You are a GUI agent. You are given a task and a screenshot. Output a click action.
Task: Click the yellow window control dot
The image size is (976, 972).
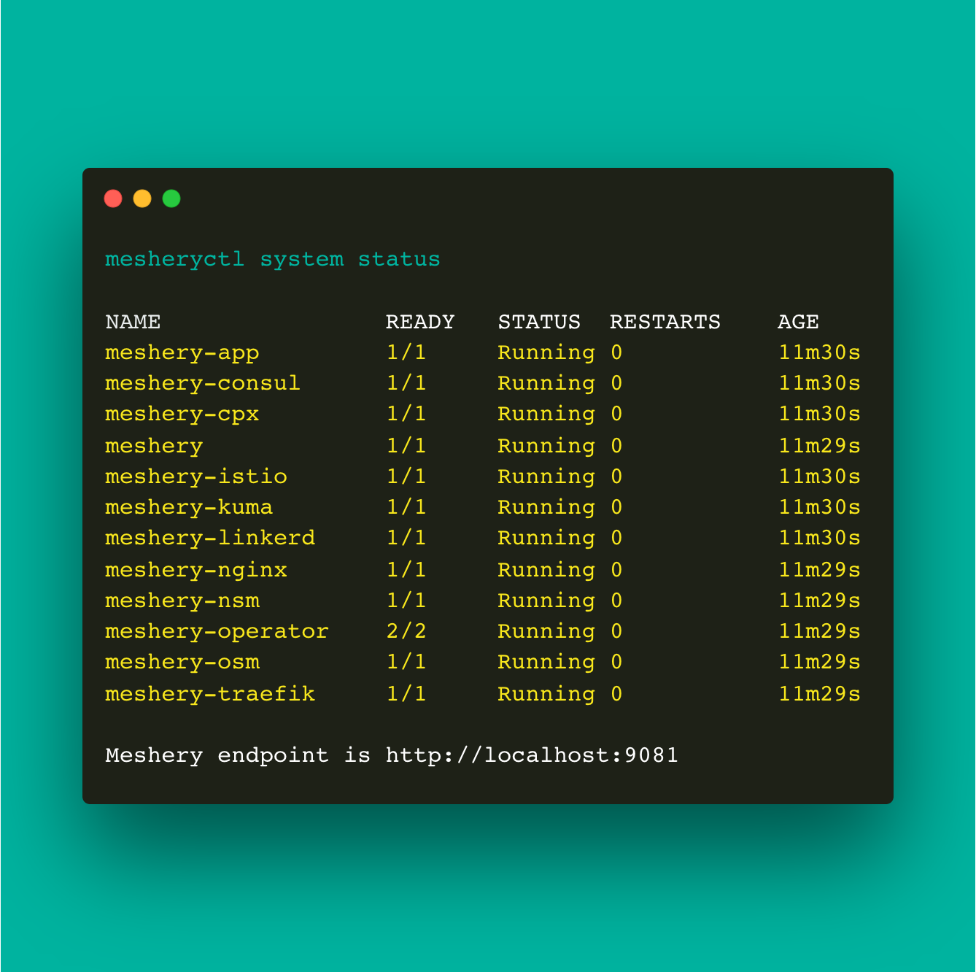pos(142,198)
